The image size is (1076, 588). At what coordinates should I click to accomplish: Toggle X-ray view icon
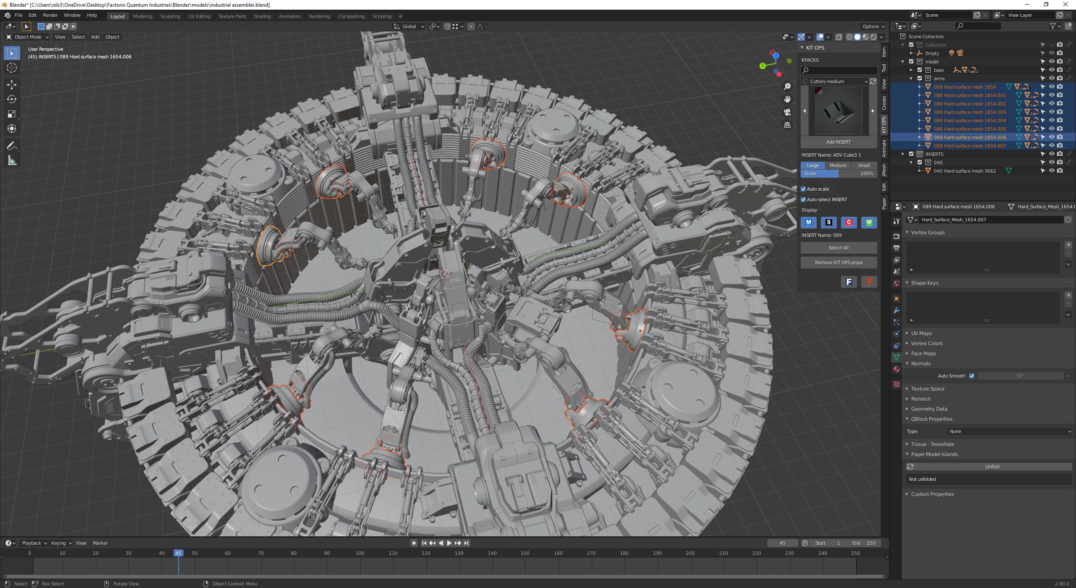[x=839, y=37]
